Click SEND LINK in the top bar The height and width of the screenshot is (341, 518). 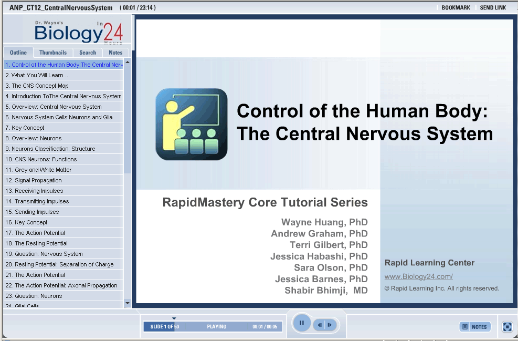[493, 8]
